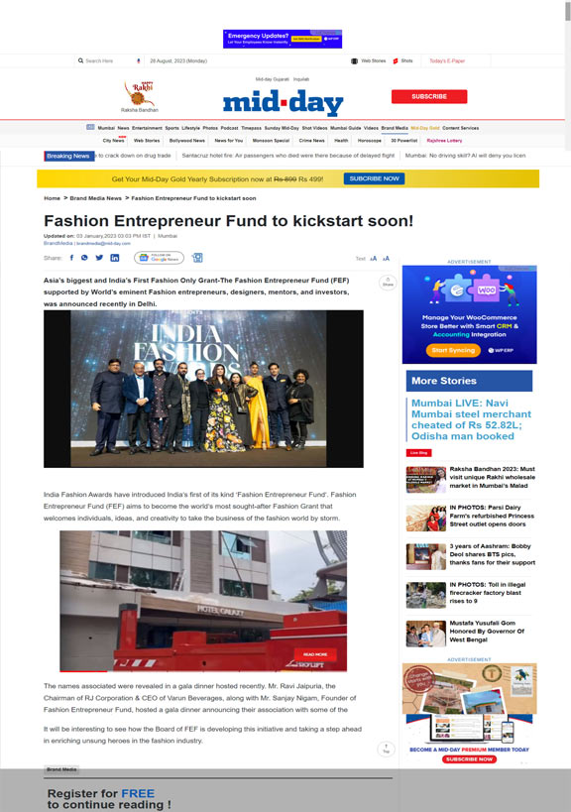This screenshot has height=812, width=571.
Task: Decrease article text size
Action: coord(374,259)
